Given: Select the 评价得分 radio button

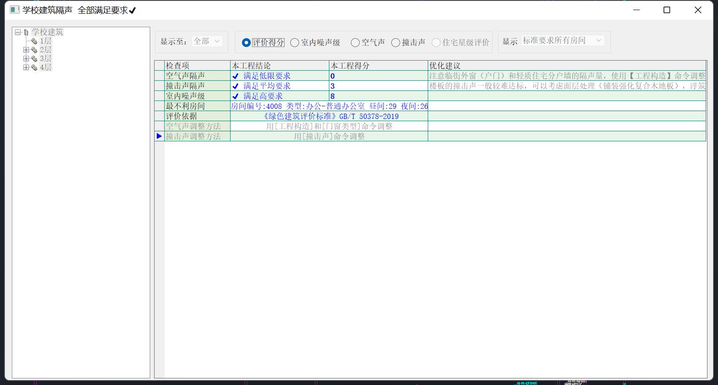Looking at the screenshot, I should tap(246, 43).
